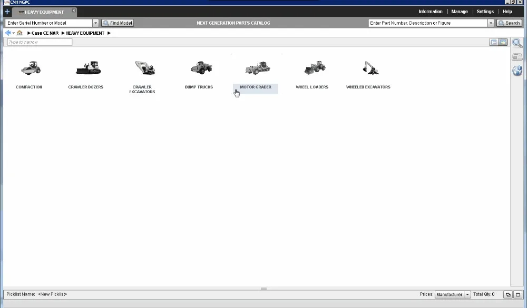Expand the part number search dropdown

coord(491,23)
